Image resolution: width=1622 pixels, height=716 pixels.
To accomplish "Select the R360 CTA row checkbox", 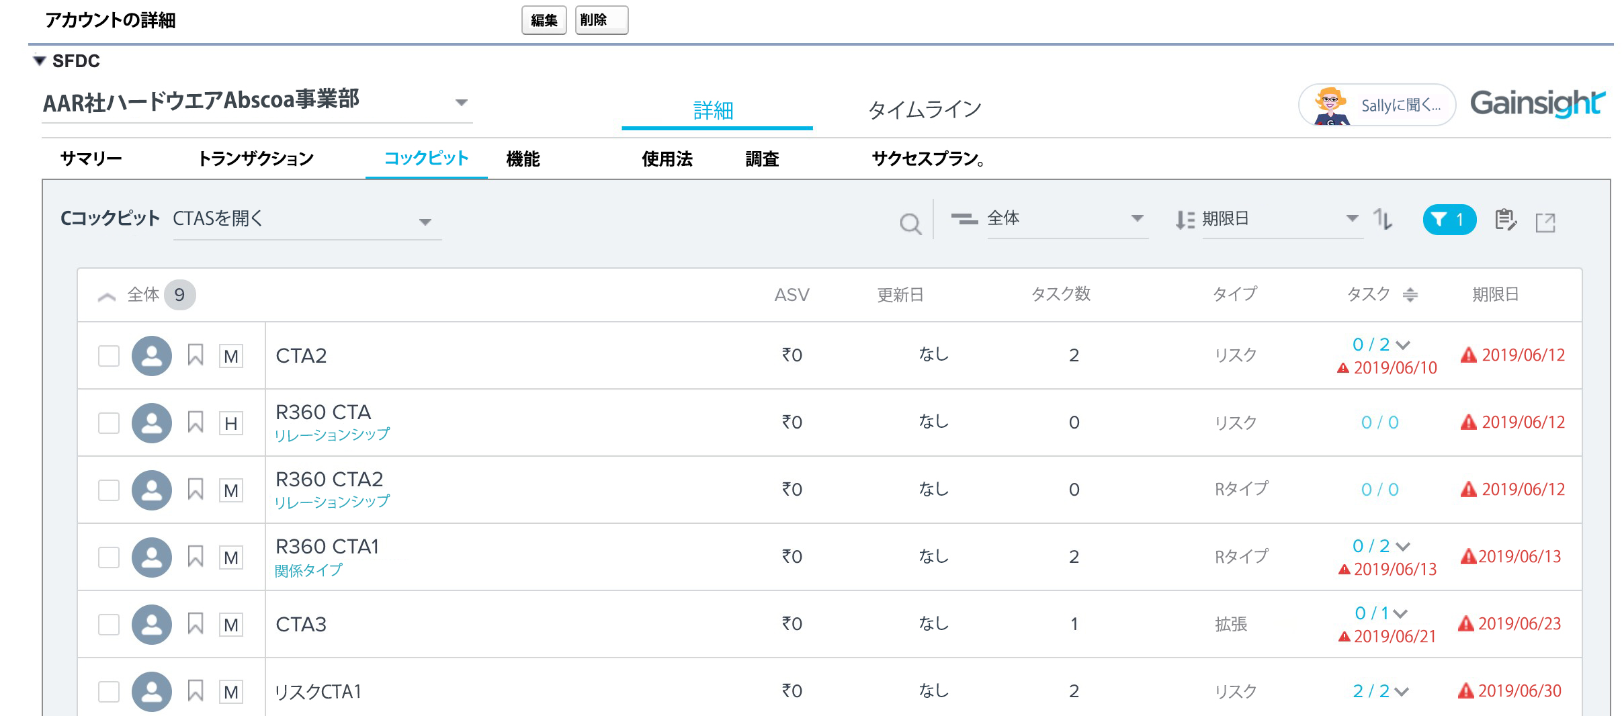I will 109,423.
